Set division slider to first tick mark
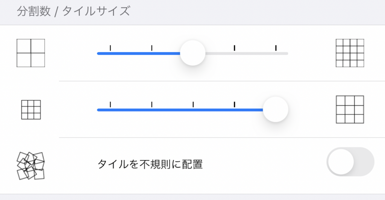This screenshot has height=200, width=385. 110,53
